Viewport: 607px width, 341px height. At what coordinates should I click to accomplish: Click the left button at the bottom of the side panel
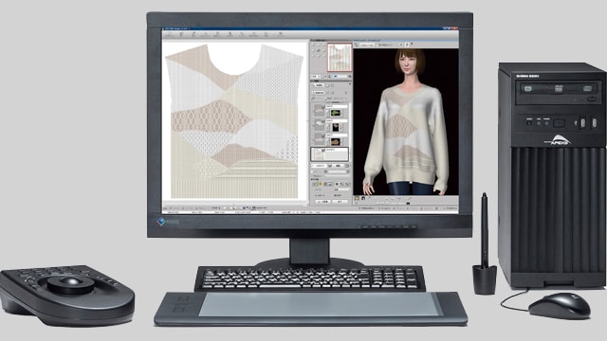point(323,202)
